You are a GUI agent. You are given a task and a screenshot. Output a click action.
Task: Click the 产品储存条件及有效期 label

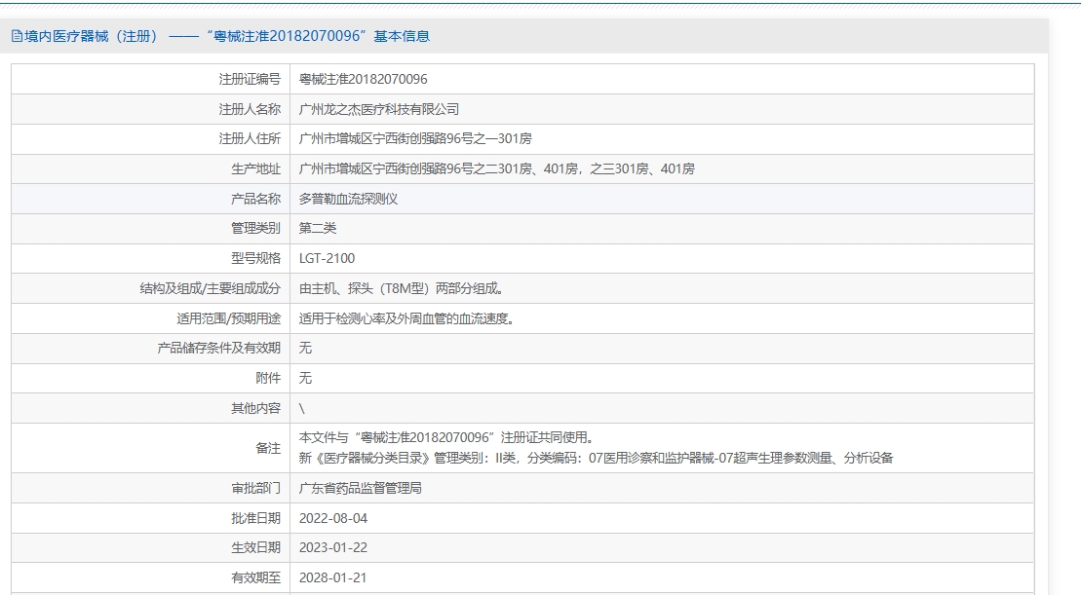218,349
